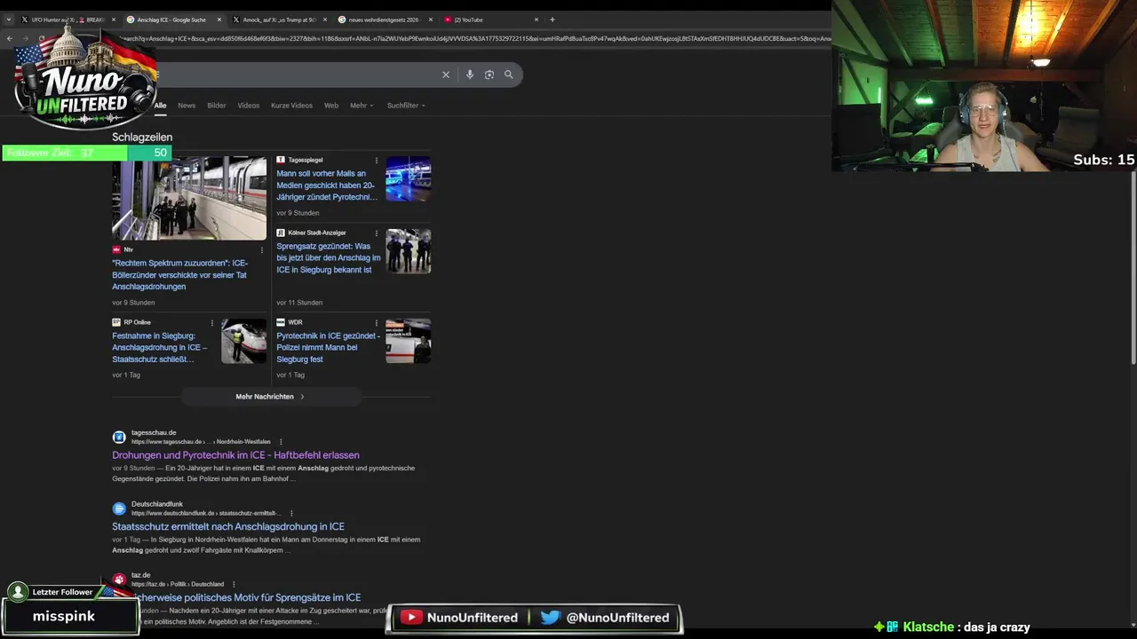
Task: Open tagesschau Drohungen und Pyrotechnik im ICE result
Action: (x=235, y=455)
